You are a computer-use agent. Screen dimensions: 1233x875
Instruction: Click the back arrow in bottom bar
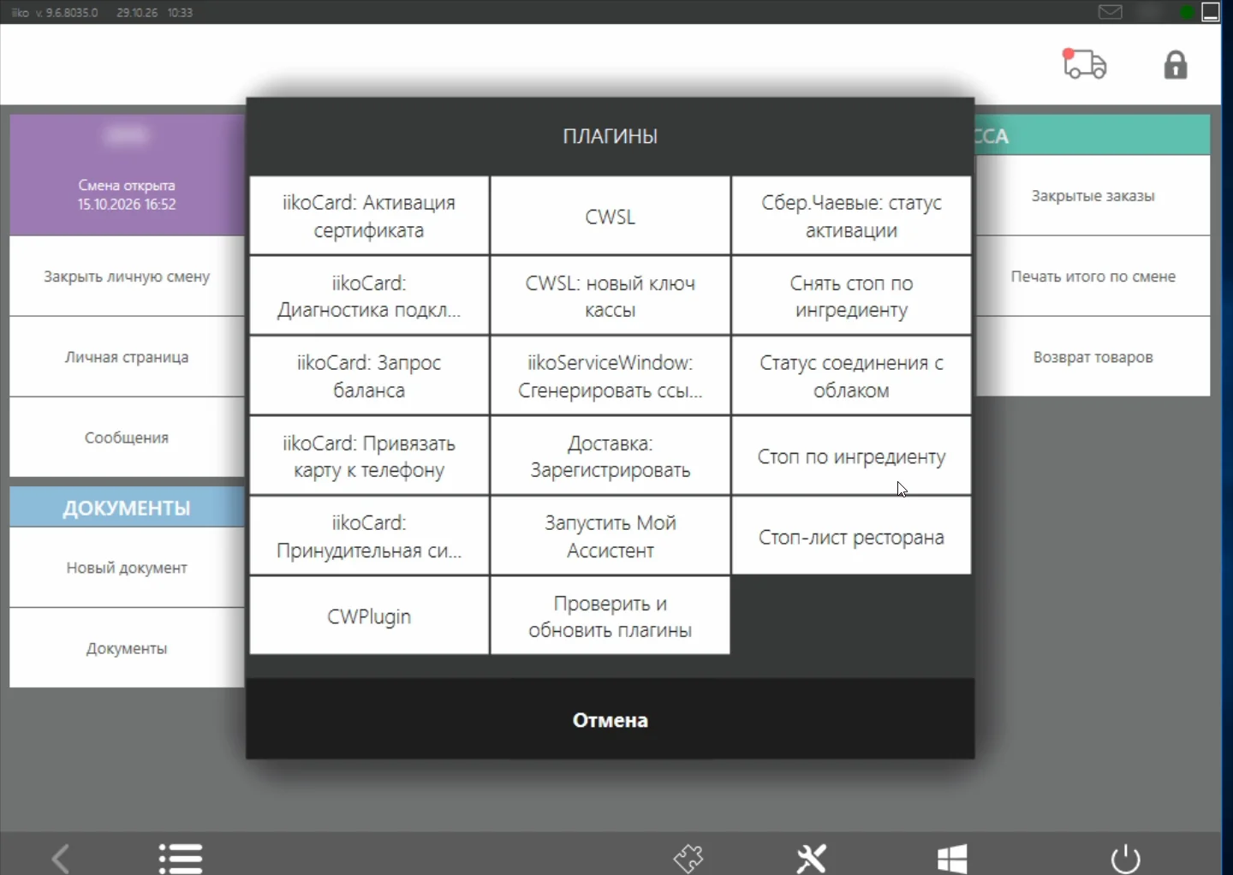pos(60,858)
